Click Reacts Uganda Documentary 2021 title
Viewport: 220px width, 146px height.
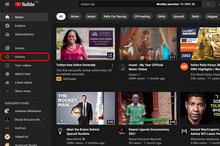click(149, 132)
